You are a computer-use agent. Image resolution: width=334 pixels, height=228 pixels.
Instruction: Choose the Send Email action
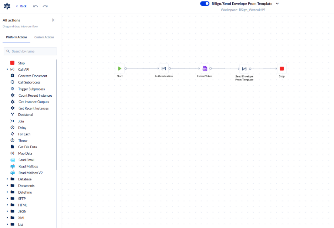click(x=26, y=160)
